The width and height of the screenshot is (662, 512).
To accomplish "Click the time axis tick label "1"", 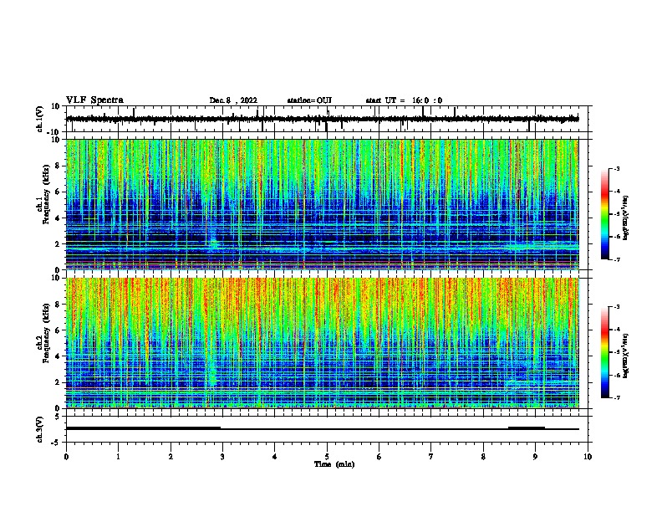I will 118,457.
